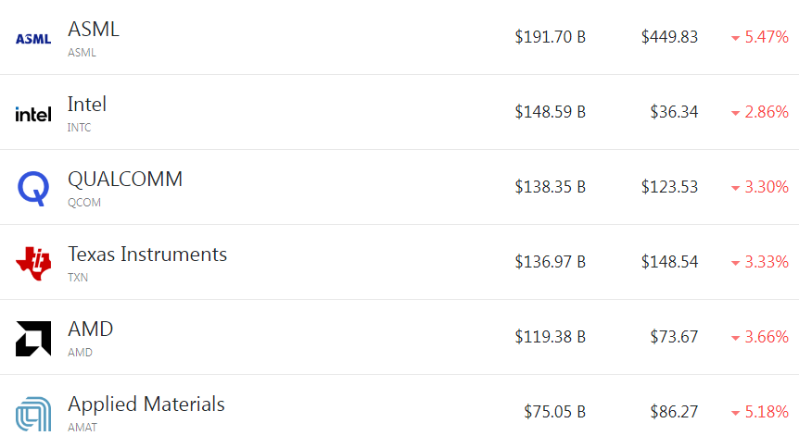
Task: Click AMD's $119.38 B market cap
Action: 551,337
